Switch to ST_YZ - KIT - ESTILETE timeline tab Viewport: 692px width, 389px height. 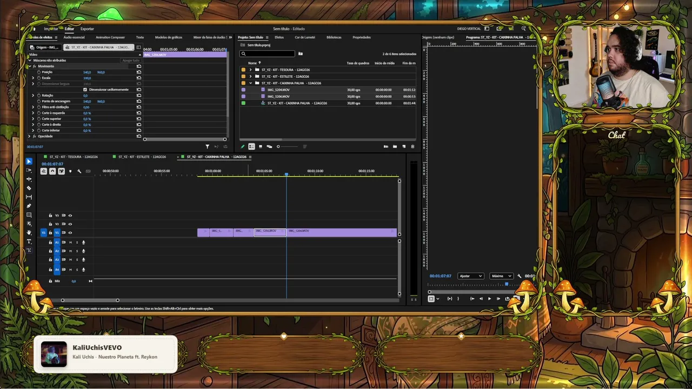[x=142, y=157]
